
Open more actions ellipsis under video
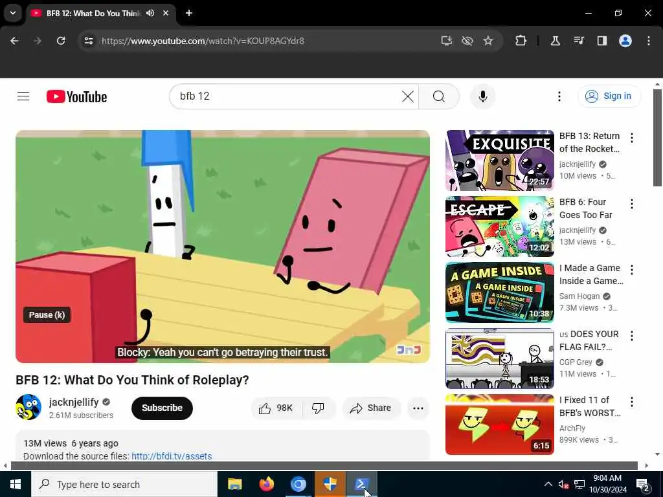(x=418, y=408)
